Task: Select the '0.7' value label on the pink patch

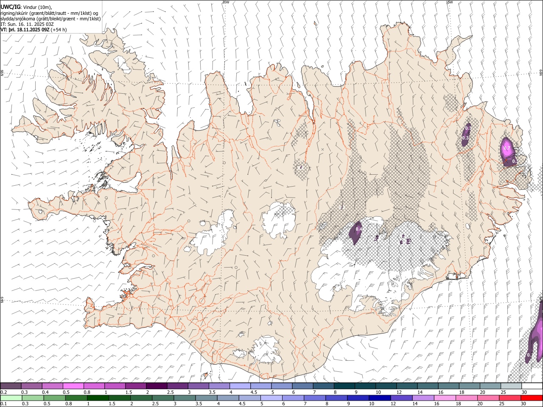Action: tap(507, 149)
